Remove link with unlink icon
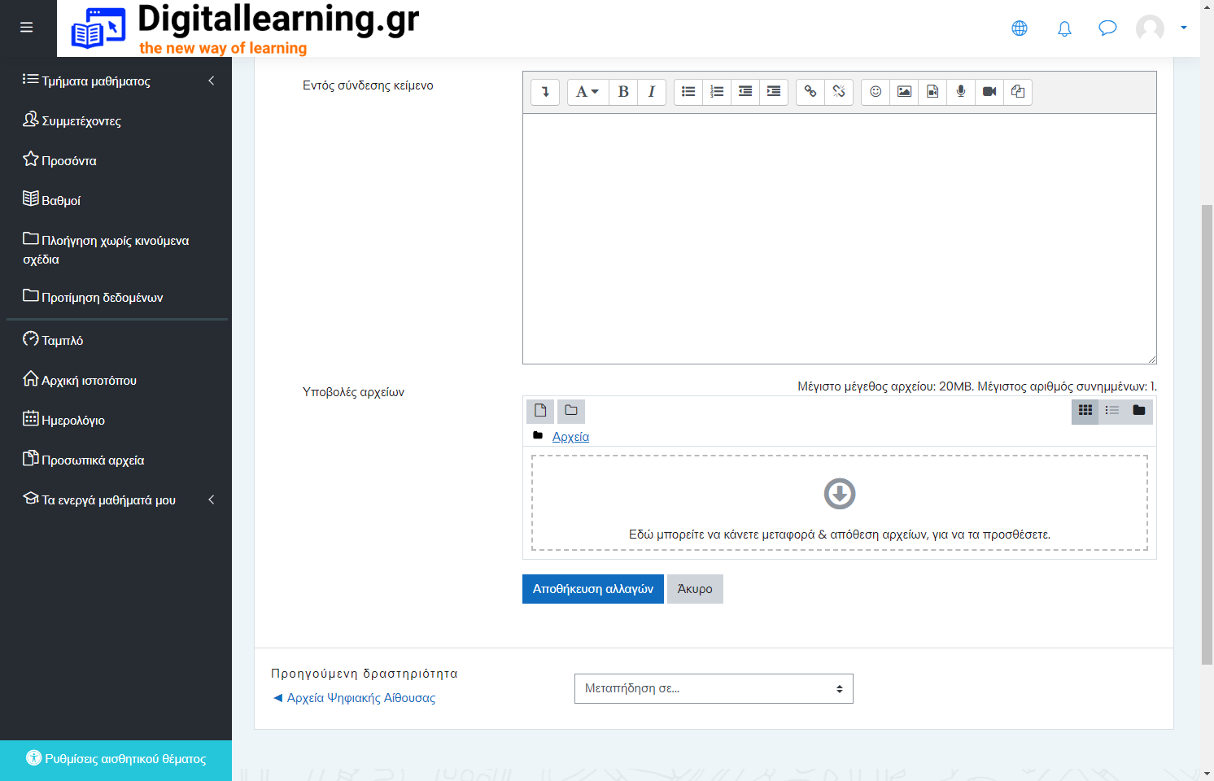Viewport: 1214px width, 781px height. [x=839, y=92]
